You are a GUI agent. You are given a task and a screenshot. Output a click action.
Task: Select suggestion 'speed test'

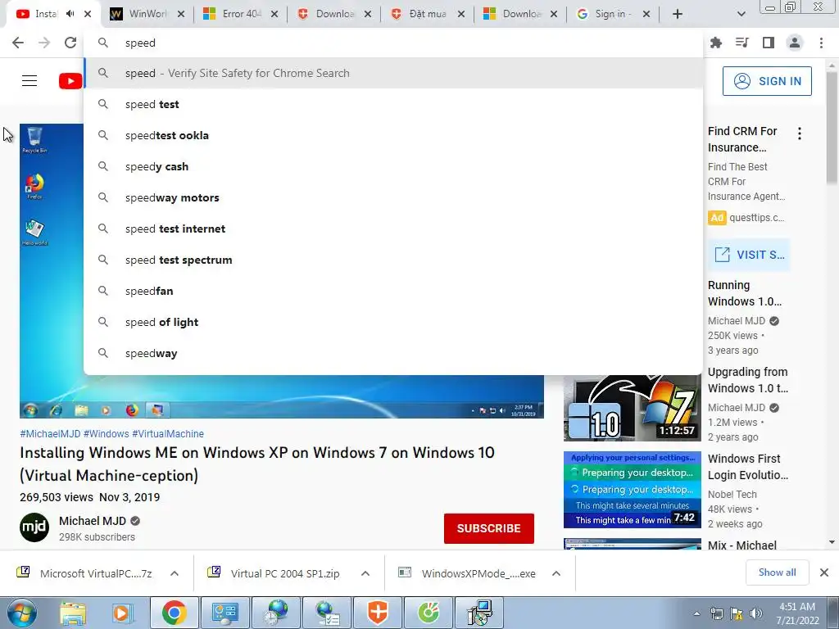click(393, 104)
